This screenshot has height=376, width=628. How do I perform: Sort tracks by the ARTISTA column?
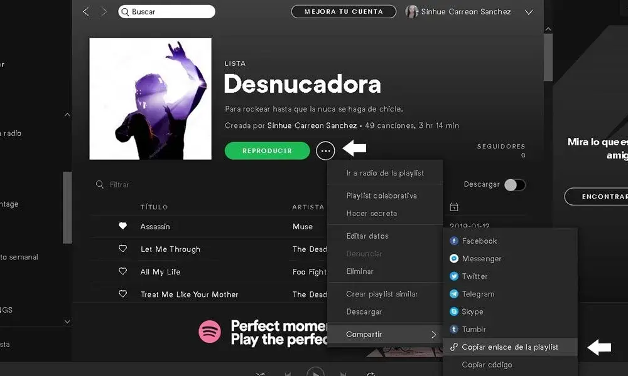[308, 207]
